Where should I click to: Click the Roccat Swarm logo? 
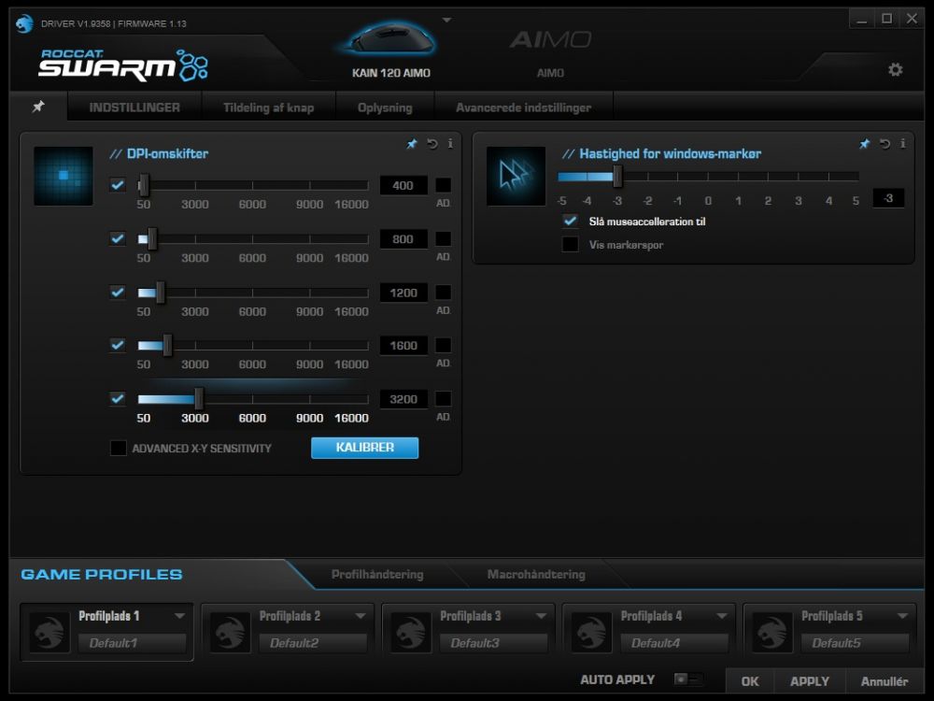tap(123, 65)
